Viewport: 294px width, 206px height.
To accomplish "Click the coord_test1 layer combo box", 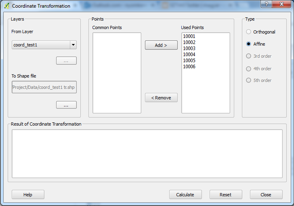I will (40, 45).
